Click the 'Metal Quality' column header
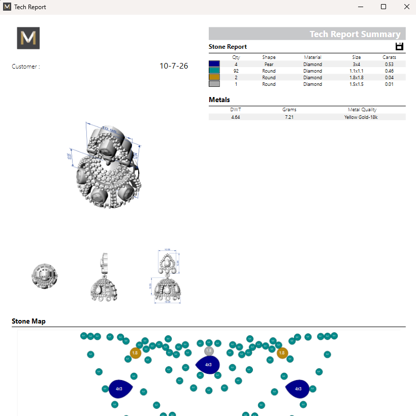The width and height of the screenshot is (416, 416). tap(362, 110)
